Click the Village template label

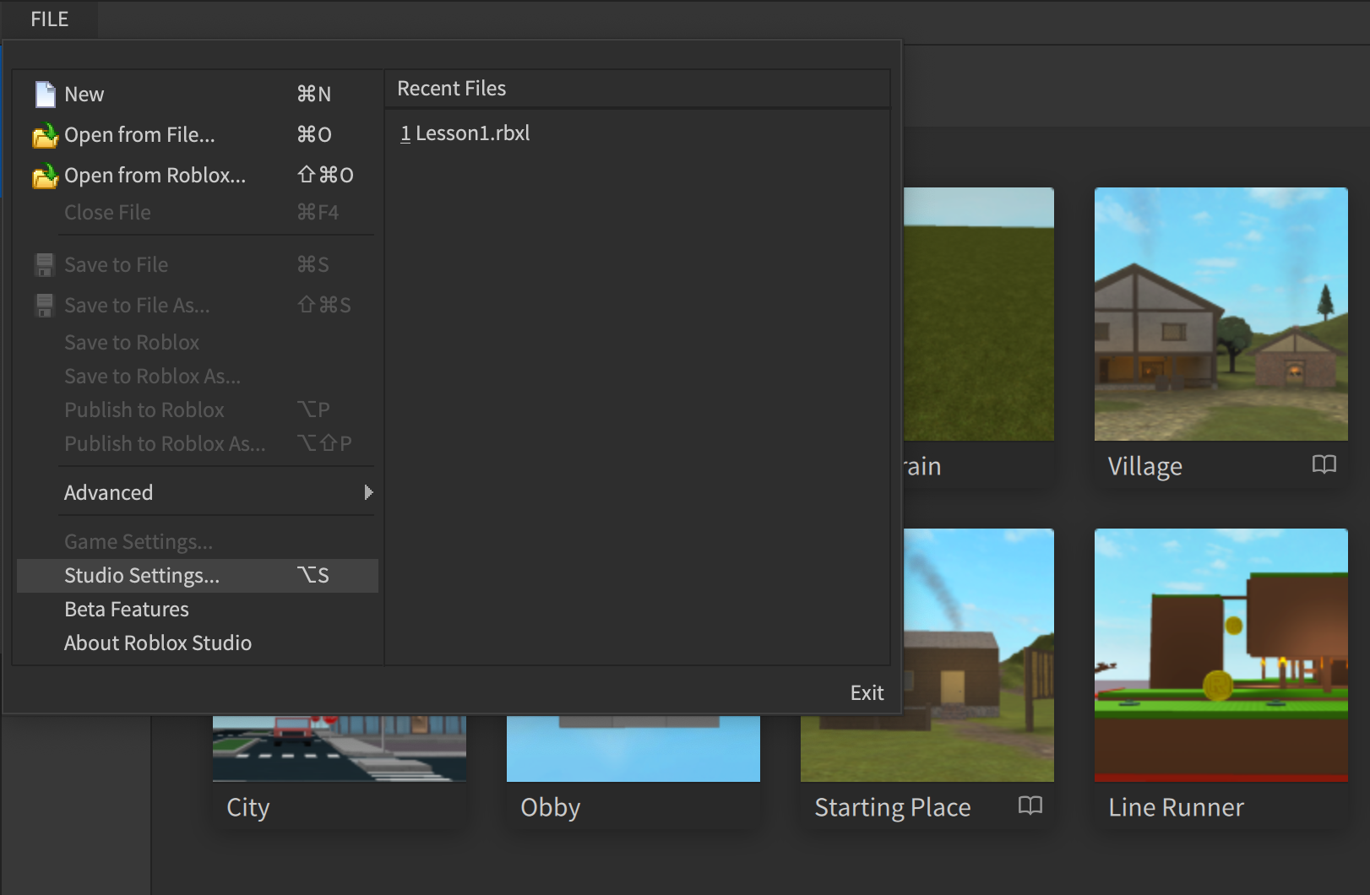tap(1144, 466)
